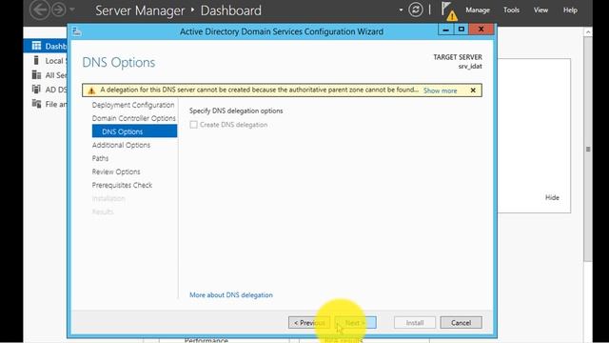This screenshot has height=343, width=609.
Task: Click the Server Manager vertical scrollbar thumb
Action: 588,150
